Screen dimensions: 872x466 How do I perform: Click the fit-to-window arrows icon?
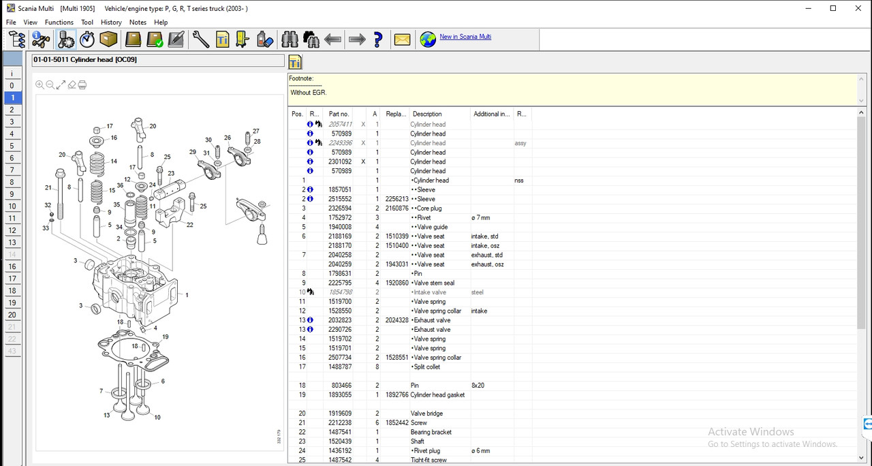point(61,84)
